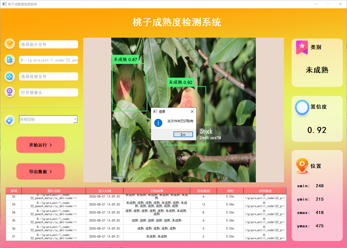Click the 序号 column header
This screenshot has height=248, width=347.
click(14, 191)
